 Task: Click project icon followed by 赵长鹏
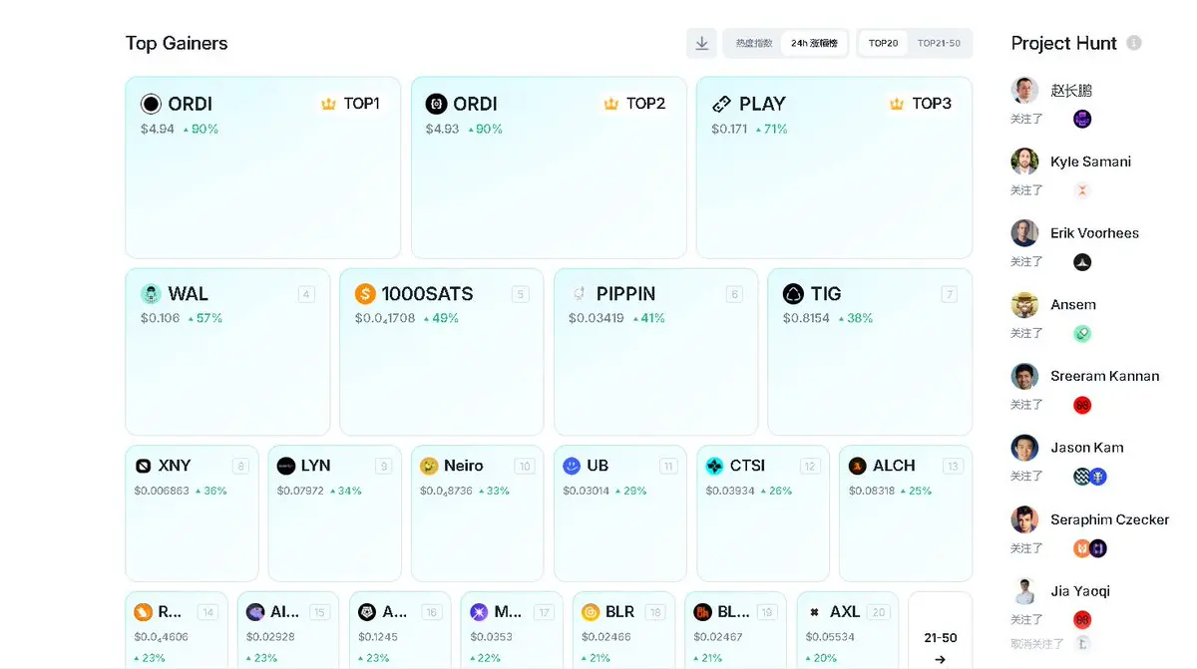click(1082, 120)
